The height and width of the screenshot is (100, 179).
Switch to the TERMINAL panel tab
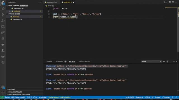coord(49,61)
